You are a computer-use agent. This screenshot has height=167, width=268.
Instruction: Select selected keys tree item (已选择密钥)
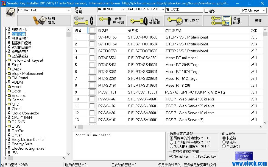[x=20, y=39]
